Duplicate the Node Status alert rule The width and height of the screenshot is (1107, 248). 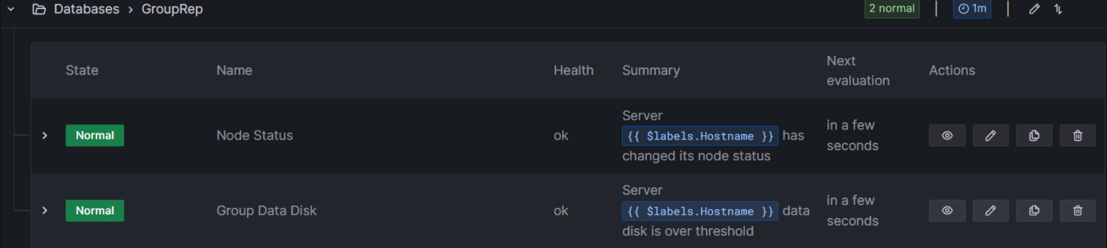coord(1034,135)
